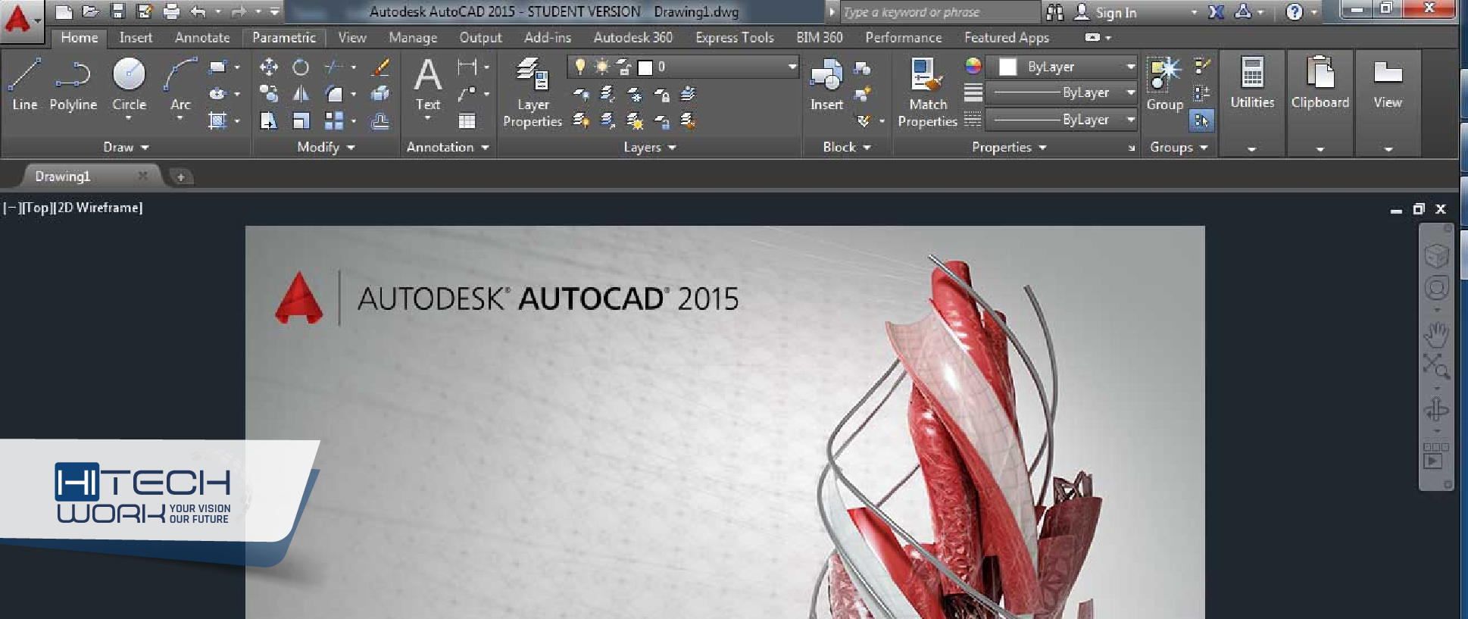
Task: Click the current layer white color swatch
Action: coord(645,67)
